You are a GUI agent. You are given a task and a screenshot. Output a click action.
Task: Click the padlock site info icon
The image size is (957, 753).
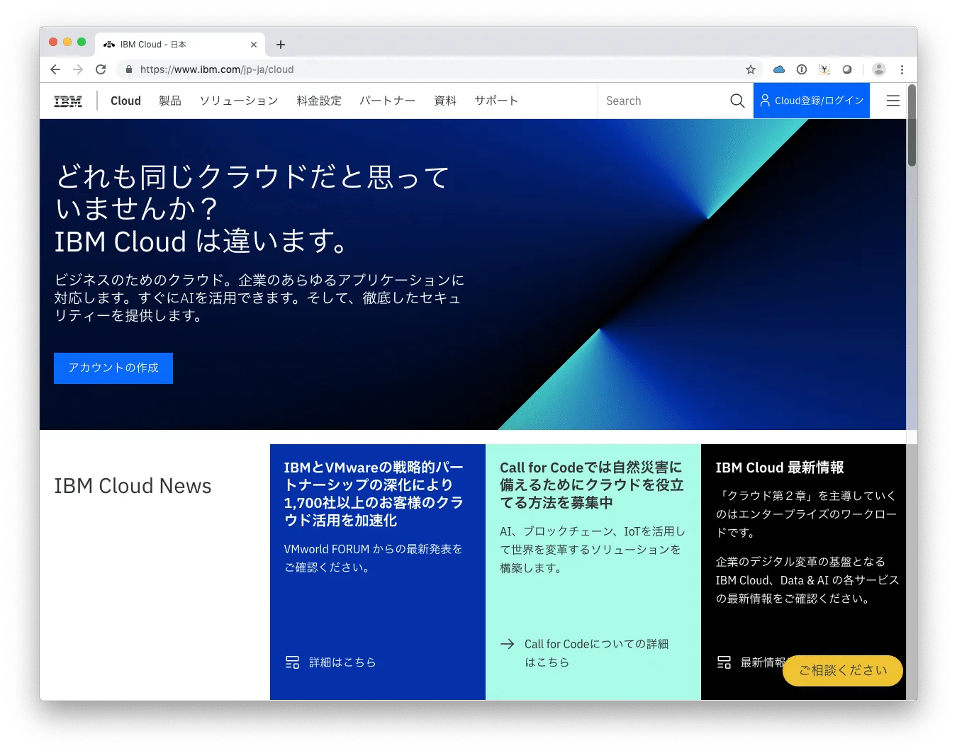[x=129, y=69]
